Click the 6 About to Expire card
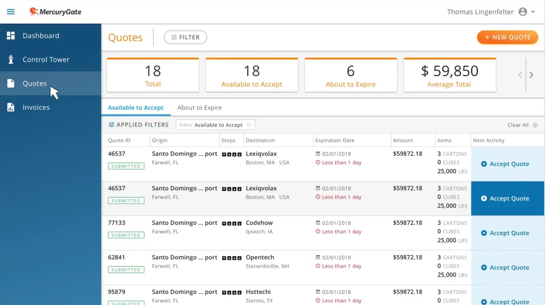545x305 pixels. click(351, 75)
